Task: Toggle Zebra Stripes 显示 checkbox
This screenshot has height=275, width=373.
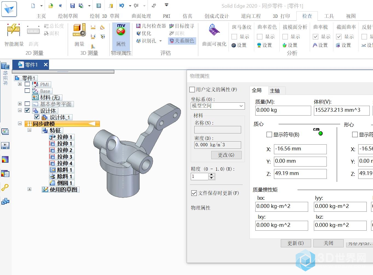Action: pyautogui.click(x=234, y=37)
